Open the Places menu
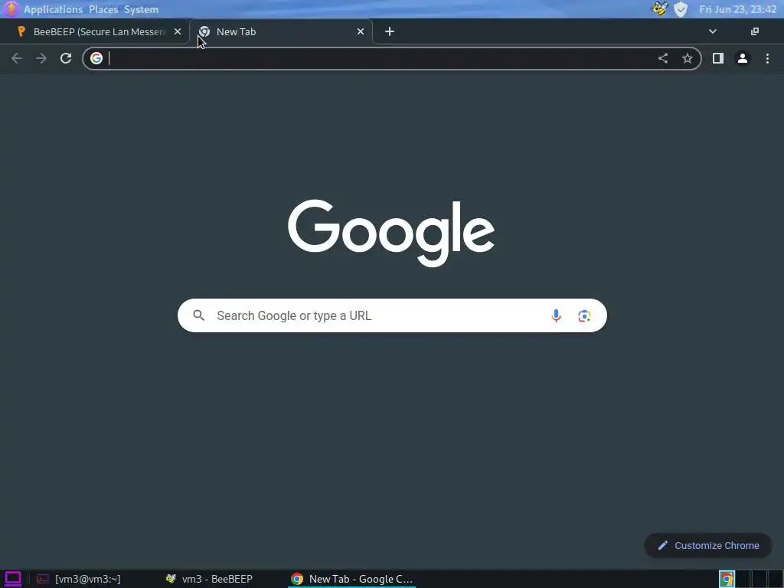The width and height of the screenshot is (784, 588). (103, 9)
